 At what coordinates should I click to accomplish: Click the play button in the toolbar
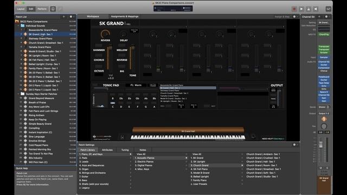pos(301,9)
